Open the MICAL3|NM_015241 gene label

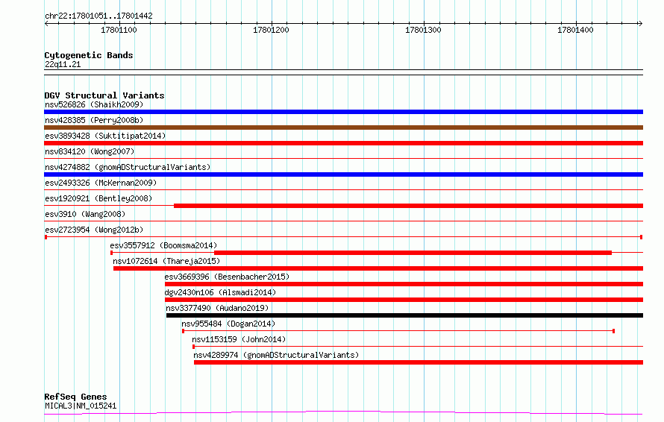pos(81,406)
